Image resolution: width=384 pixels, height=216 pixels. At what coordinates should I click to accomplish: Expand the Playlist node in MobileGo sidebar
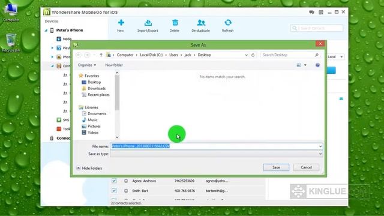[x=52, y=48]
